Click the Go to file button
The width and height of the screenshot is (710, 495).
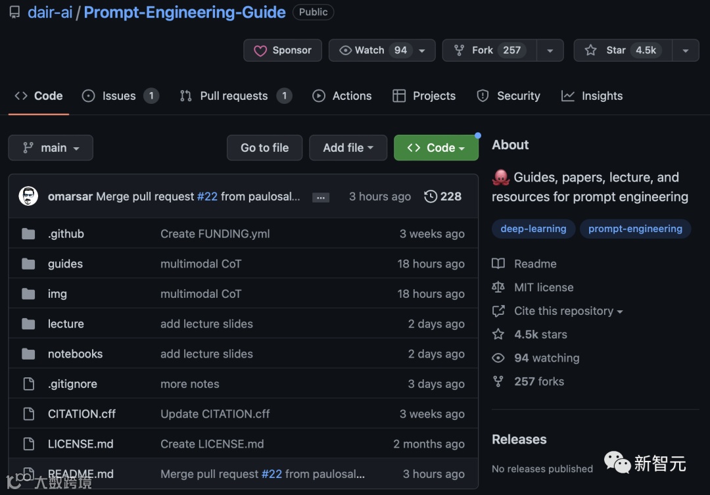pyautogui.click(x=264, y=148)
